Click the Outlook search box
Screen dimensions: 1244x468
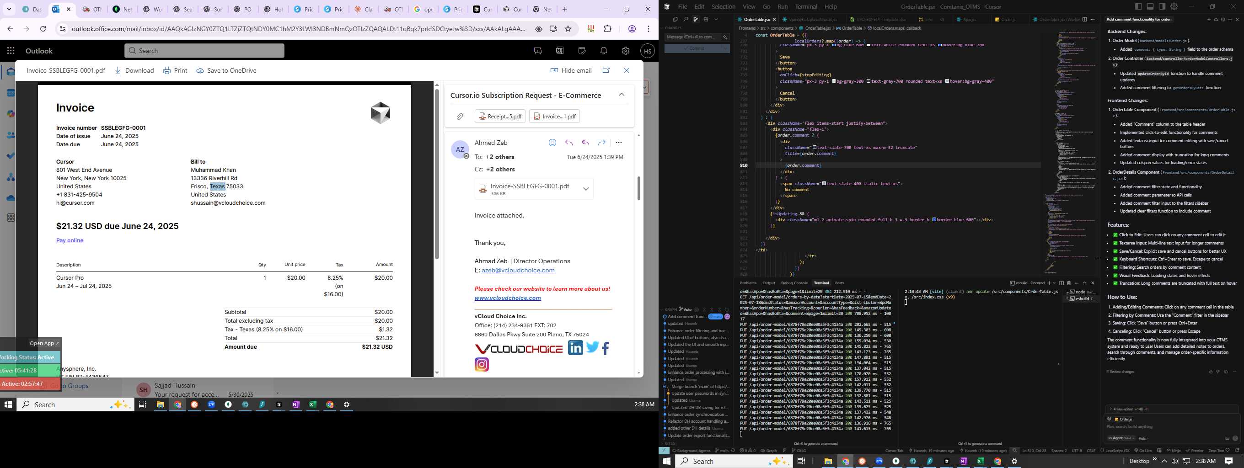click(x=204, y=51)
